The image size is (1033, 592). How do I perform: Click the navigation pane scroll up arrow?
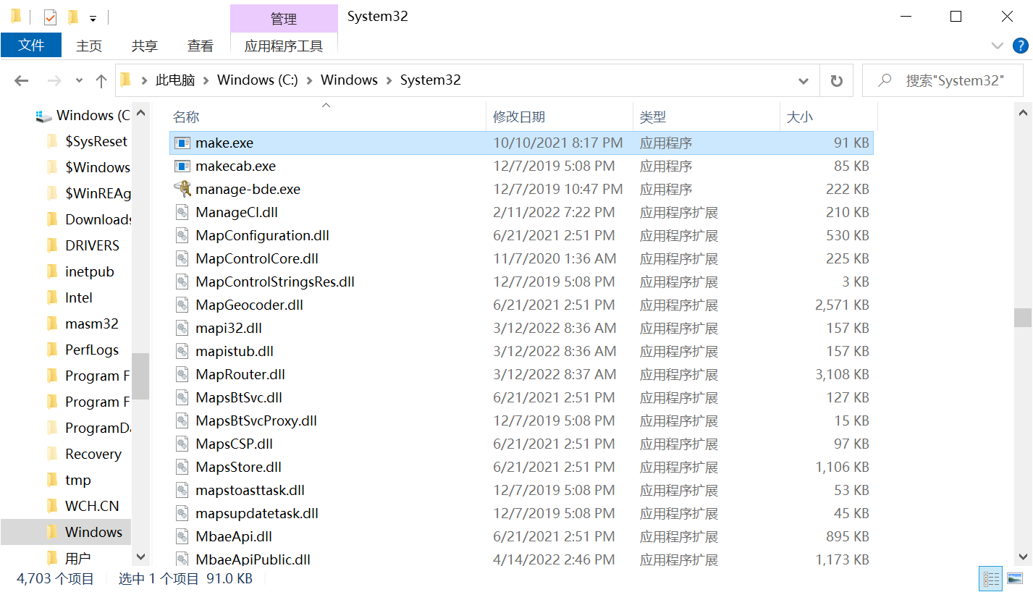pos(140,113)
